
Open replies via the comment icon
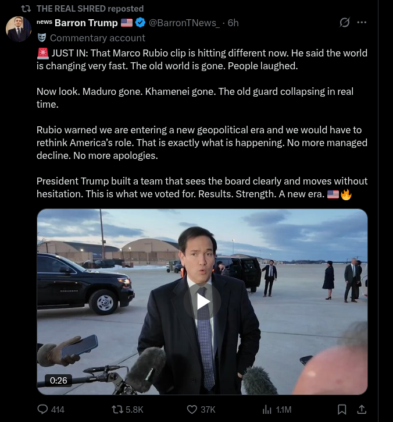tap(42, 409)
